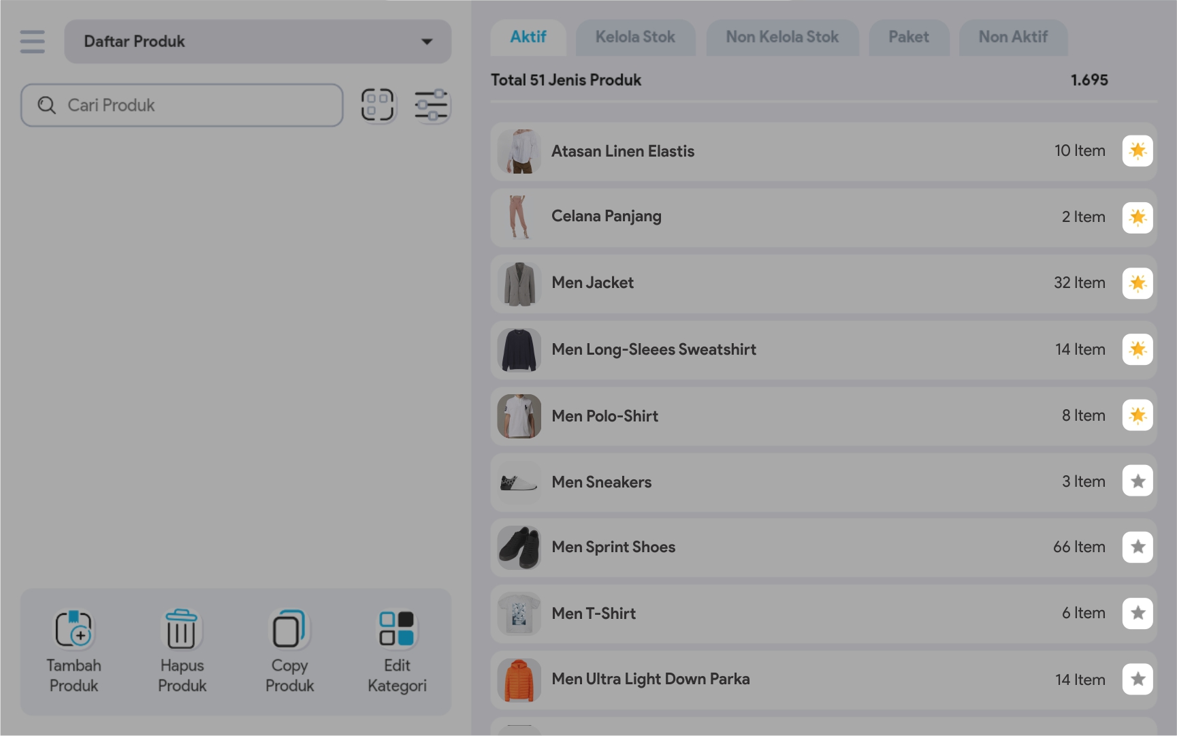The height and width of the screenshot is (736, 1177).
Task: Open the hamburger menu
Action: pyautogui.click(x=32, y=42)
